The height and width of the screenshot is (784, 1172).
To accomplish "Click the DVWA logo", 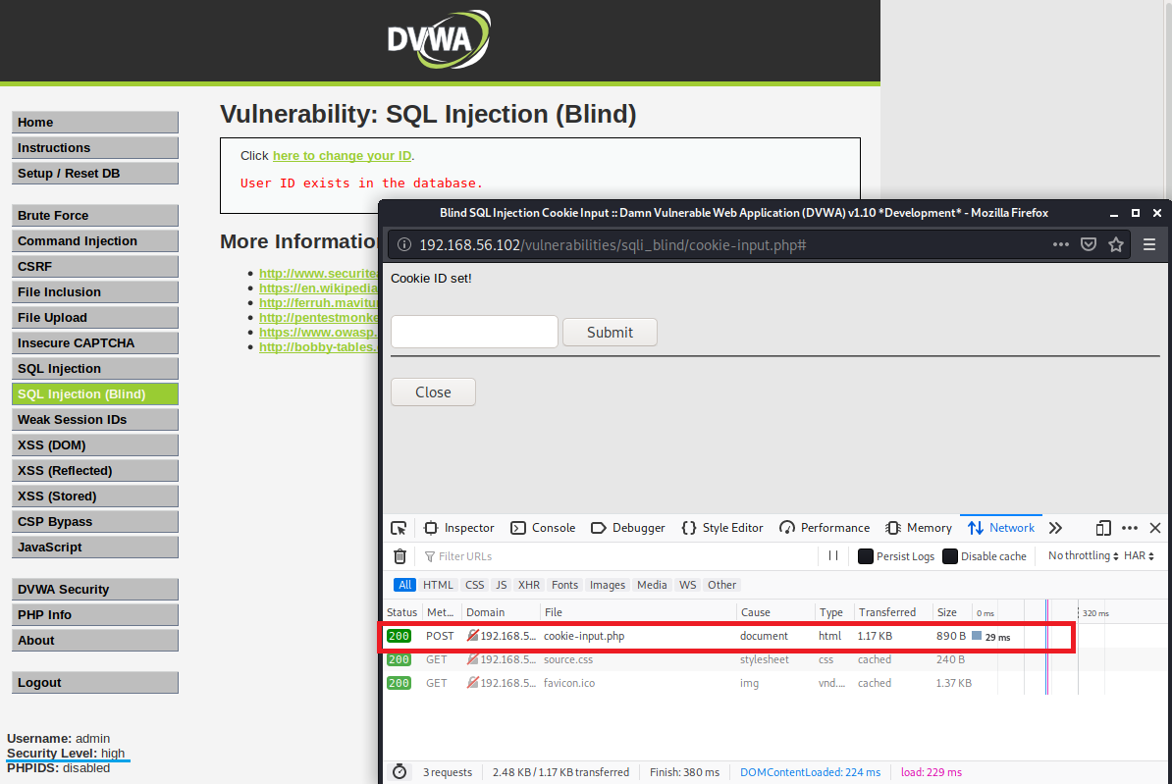I will pos(439,39).
